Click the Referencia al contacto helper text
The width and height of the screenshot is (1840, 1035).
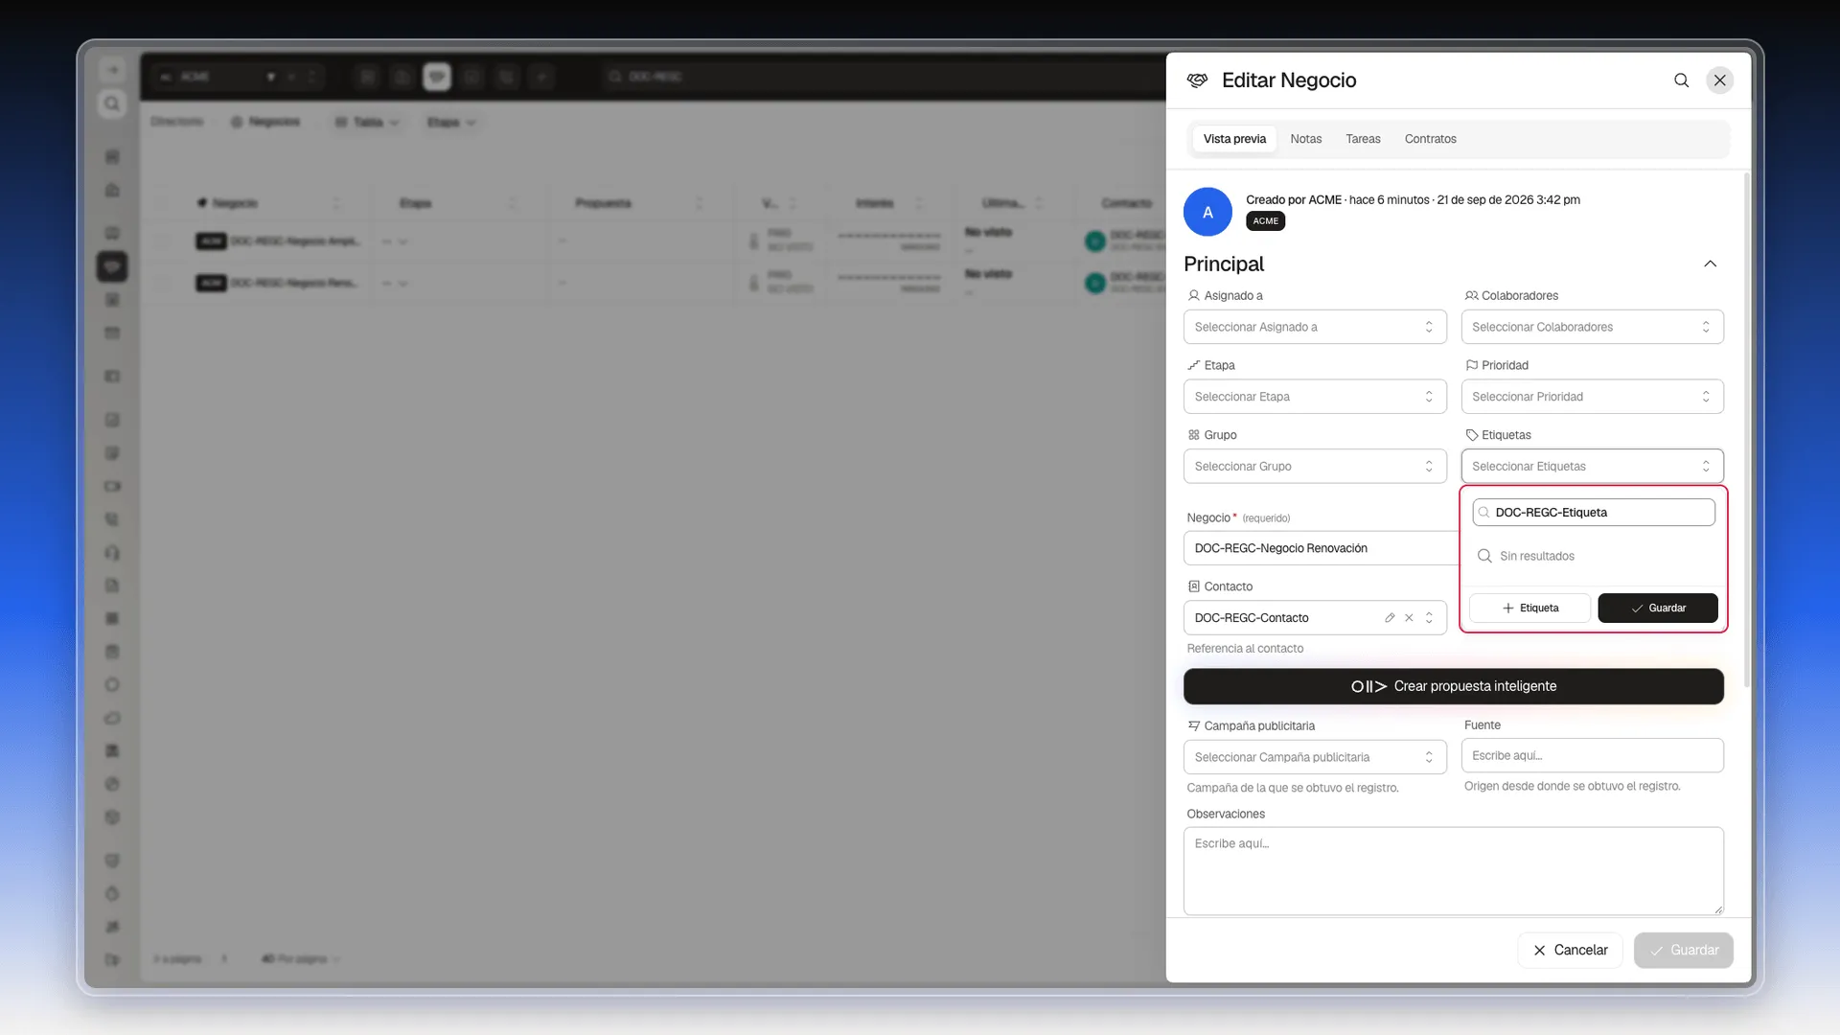tap(1245, 649)
